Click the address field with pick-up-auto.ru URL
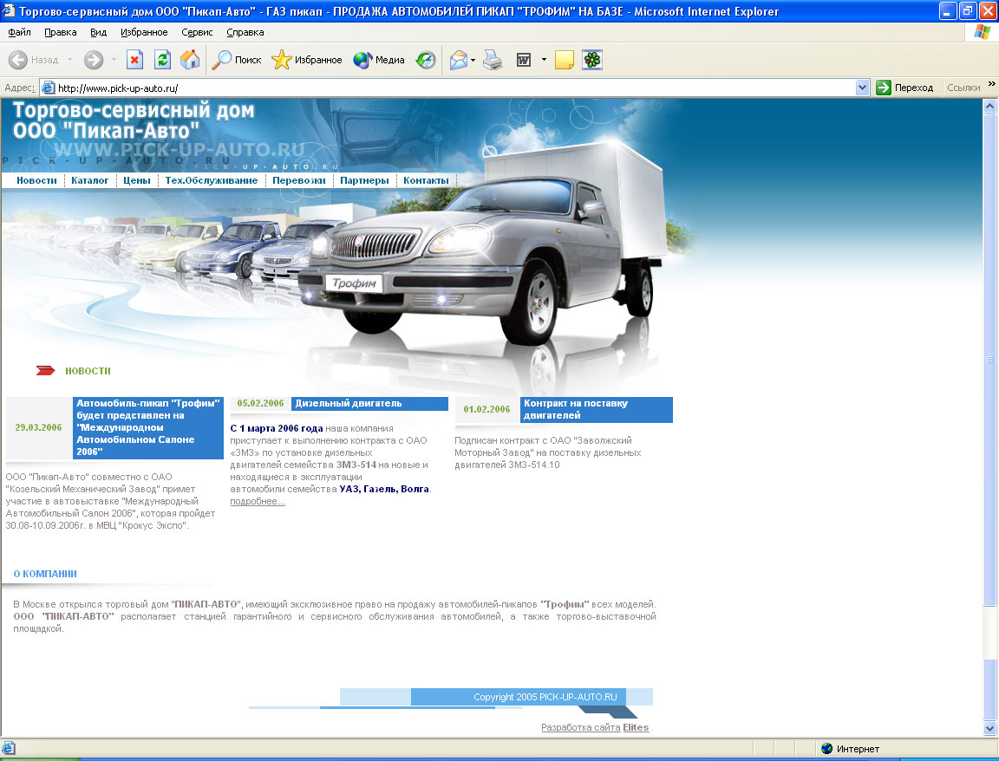999x761 pixels. 451,88
